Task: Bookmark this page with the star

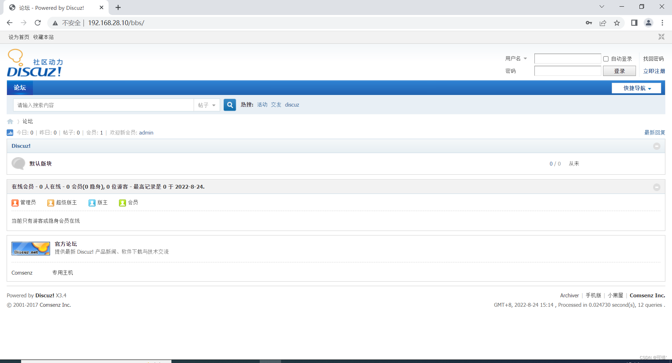Action: click(x=617, y=23)
